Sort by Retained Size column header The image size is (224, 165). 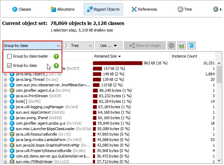click(x=131, y=56)
